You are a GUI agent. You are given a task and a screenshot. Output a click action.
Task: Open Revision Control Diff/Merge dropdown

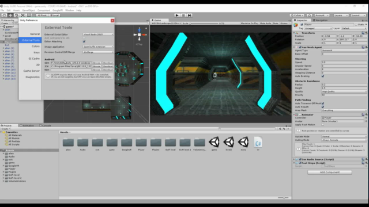click(x=98, y=52)
